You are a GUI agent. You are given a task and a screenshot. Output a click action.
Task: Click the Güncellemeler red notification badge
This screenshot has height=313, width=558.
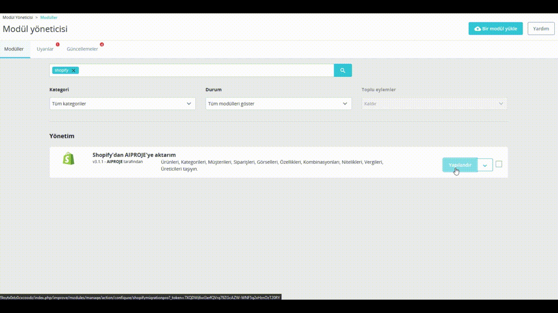tap(101, 45)
